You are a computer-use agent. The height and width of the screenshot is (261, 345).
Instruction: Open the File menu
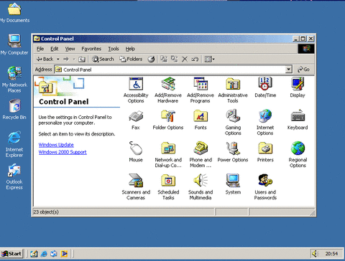pos(40,49)
